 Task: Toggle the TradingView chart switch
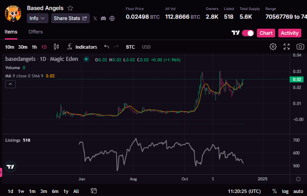click(248, 33)
